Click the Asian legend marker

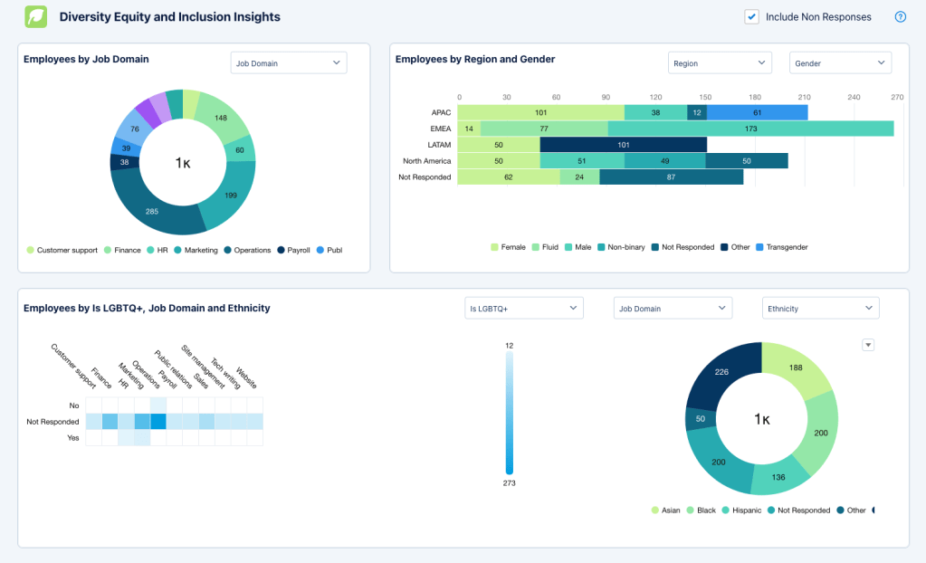pyautogui.click(x=655, y=511)
